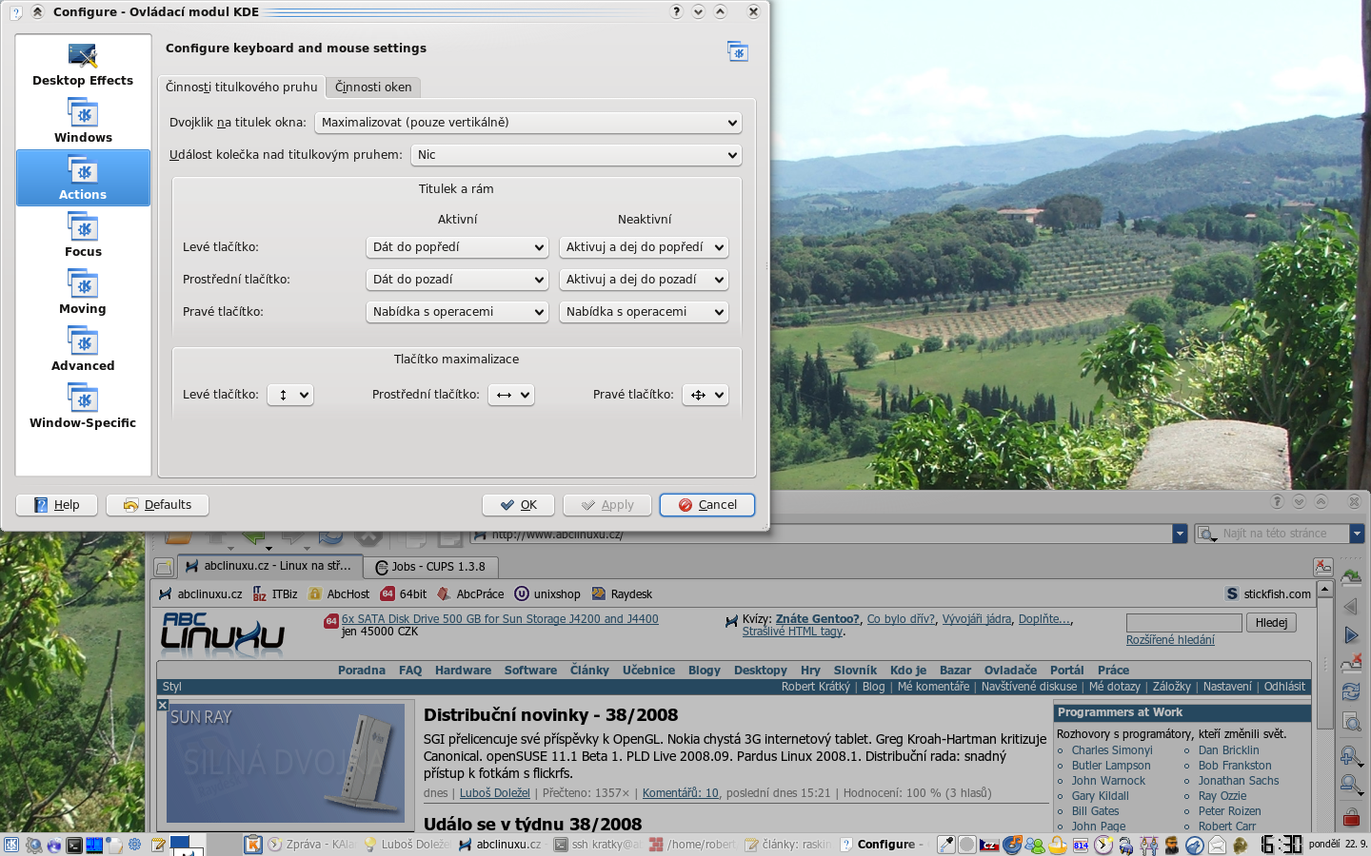The image size is (1371, 856).
Task: Click the Help button in dialog
Action: pos(57,505)
